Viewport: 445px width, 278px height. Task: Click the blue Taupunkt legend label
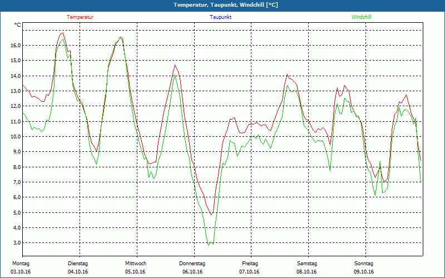click(x=220, y=17)
